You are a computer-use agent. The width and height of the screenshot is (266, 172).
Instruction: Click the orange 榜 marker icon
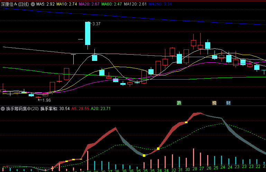214,103
